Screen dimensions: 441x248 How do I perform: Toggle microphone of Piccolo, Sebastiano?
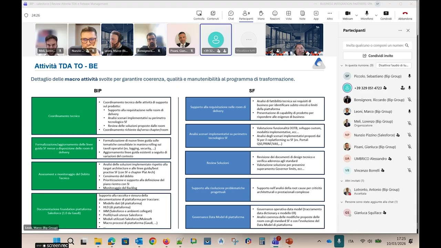[409, 76]
